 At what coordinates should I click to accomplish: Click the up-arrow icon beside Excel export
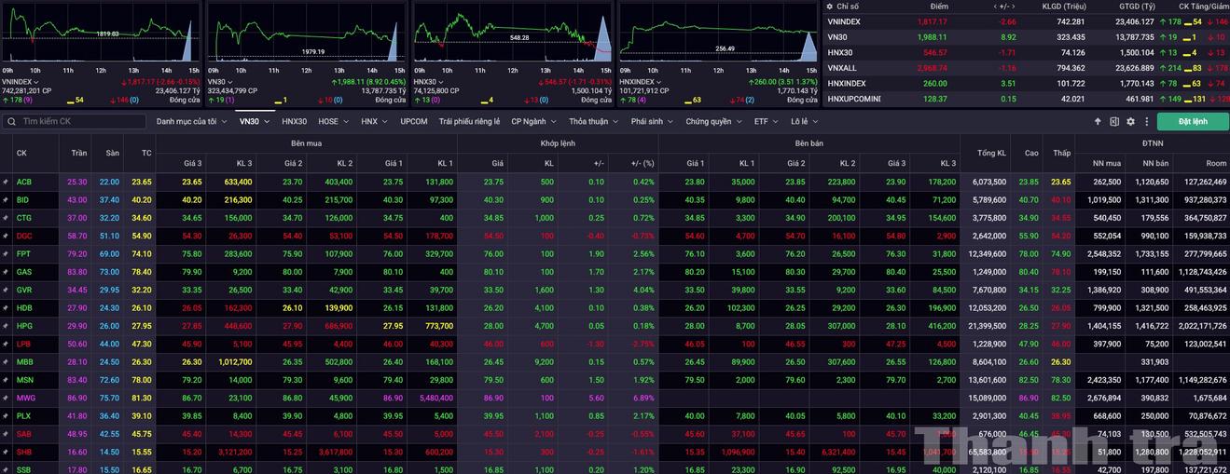[x=1099, y=121]
